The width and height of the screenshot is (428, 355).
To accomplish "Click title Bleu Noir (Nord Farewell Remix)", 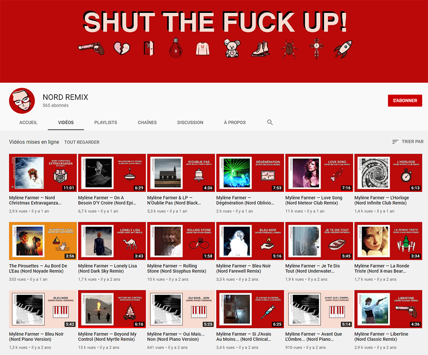I will click(244, 268).
